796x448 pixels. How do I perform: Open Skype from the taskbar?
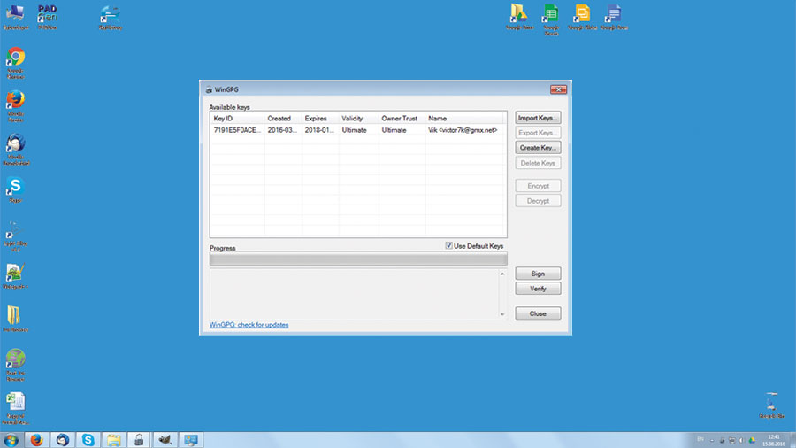click(88, 440)
